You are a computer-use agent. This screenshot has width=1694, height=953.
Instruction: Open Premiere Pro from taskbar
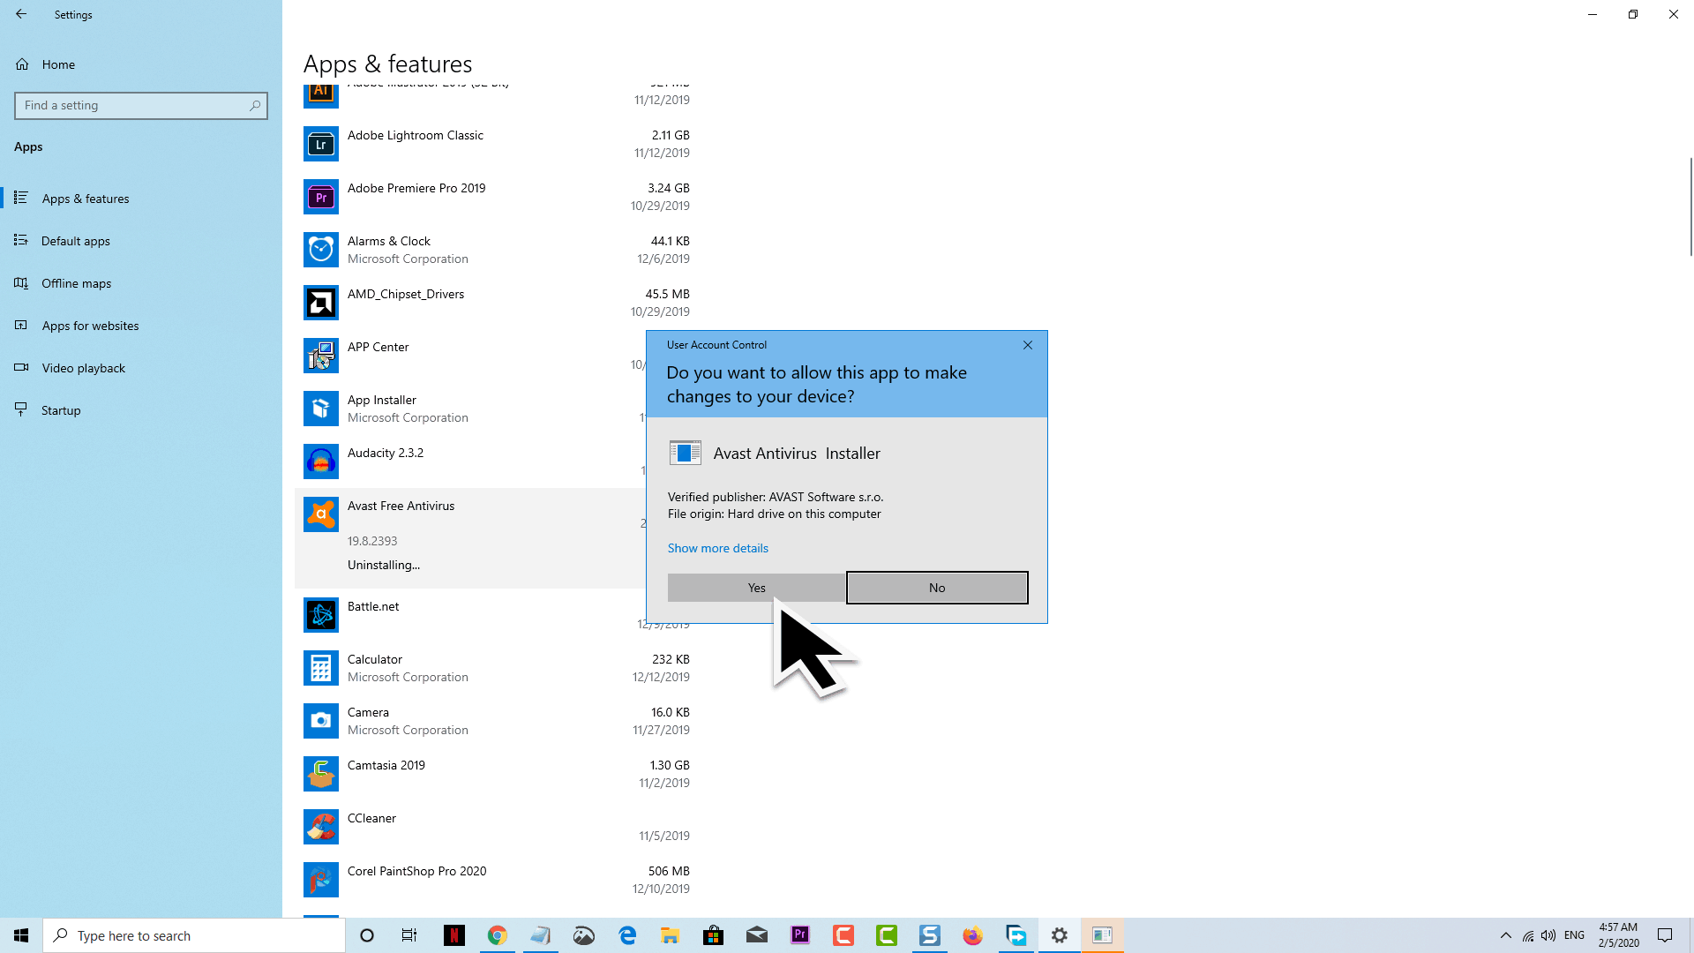[800, 935]
